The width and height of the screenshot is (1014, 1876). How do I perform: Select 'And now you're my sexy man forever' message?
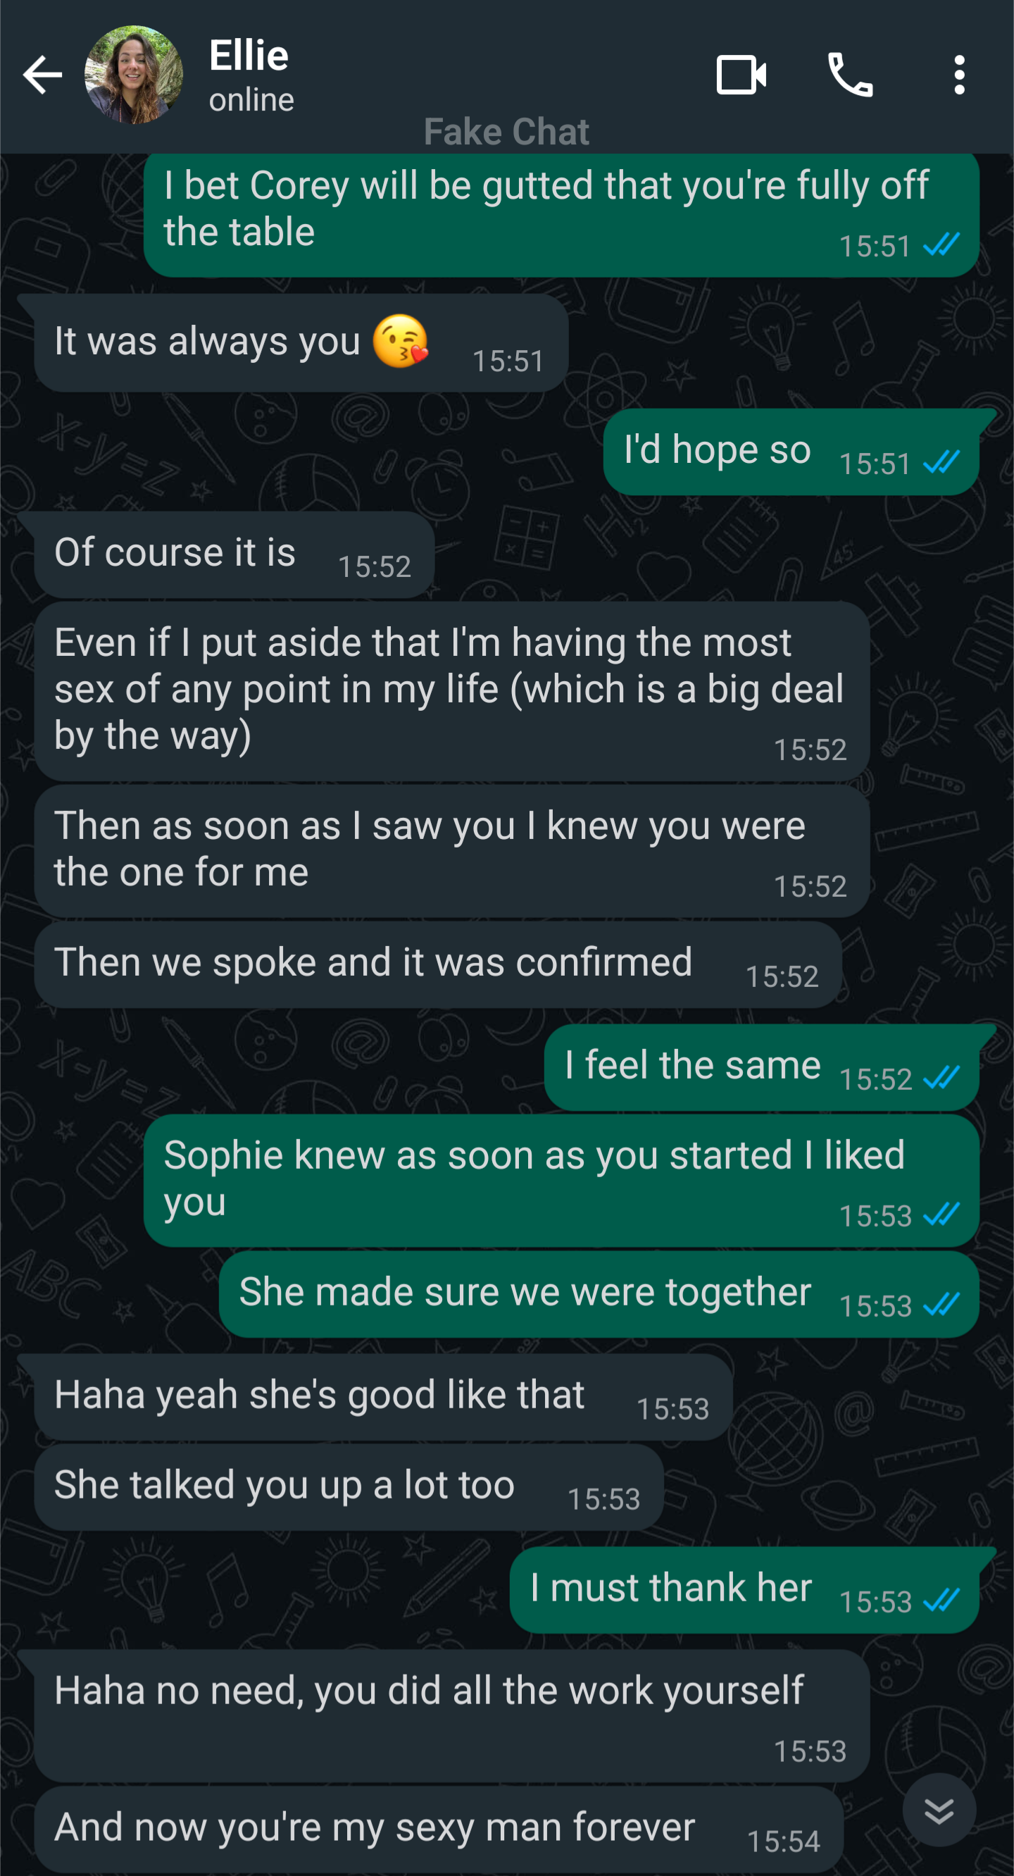(x=439, y=1830)
